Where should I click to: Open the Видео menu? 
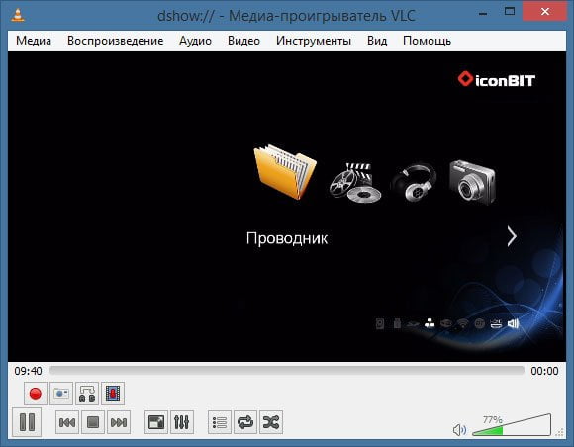pyautogui.click(x=243, y=41)
